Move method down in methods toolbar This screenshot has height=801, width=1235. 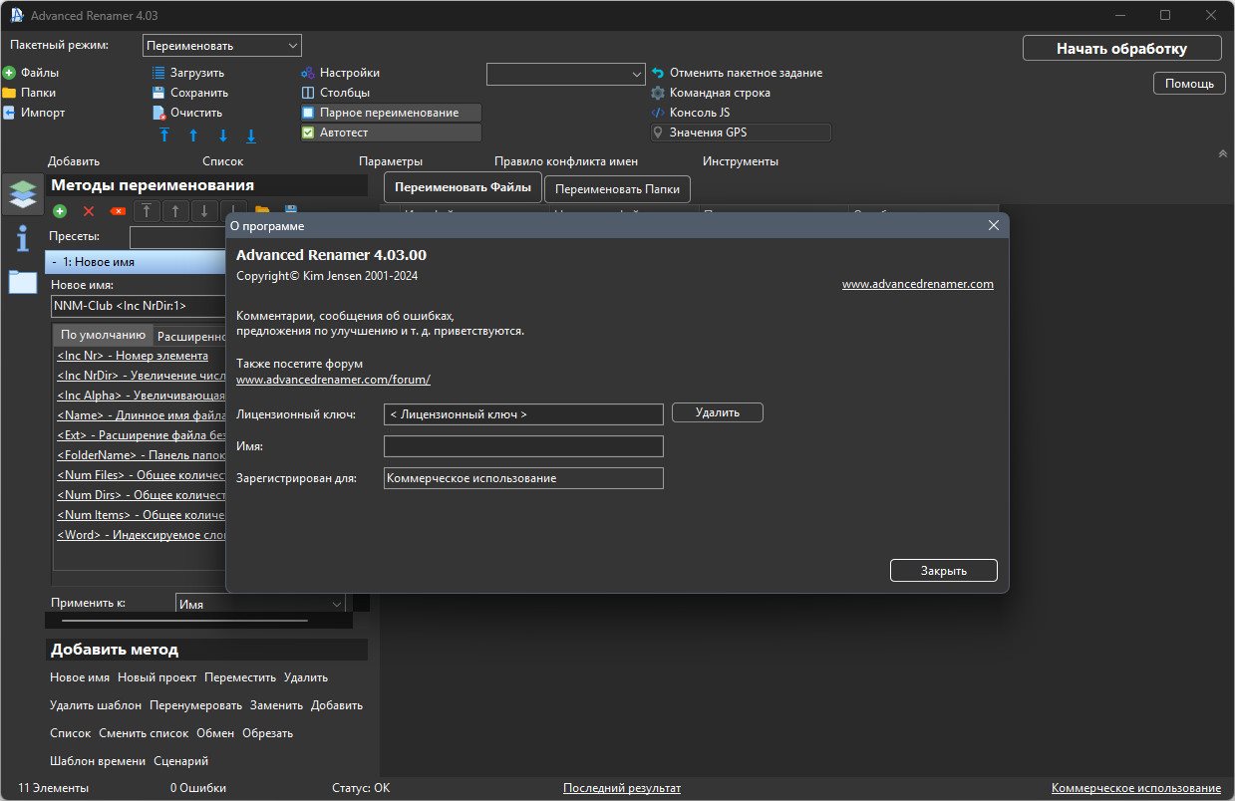point(205,211)
